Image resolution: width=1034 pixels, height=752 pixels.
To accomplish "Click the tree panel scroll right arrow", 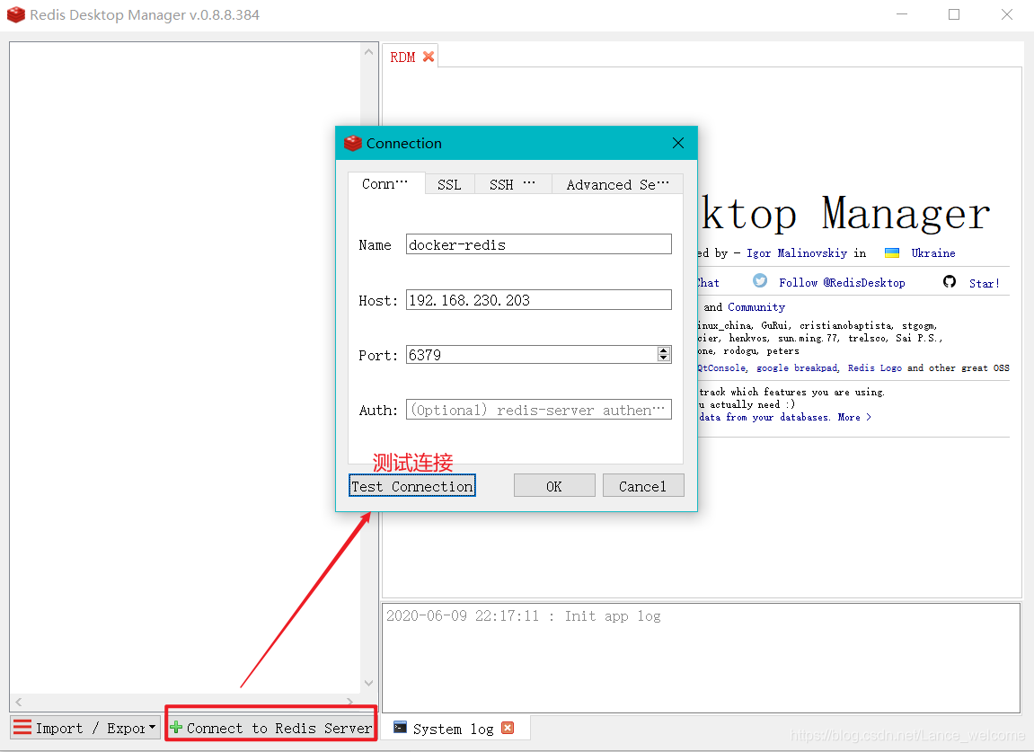I will click(349, 701).
